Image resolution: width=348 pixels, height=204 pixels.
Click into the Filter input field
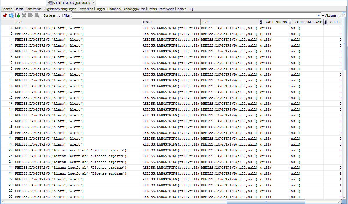(x=194, y=15)
